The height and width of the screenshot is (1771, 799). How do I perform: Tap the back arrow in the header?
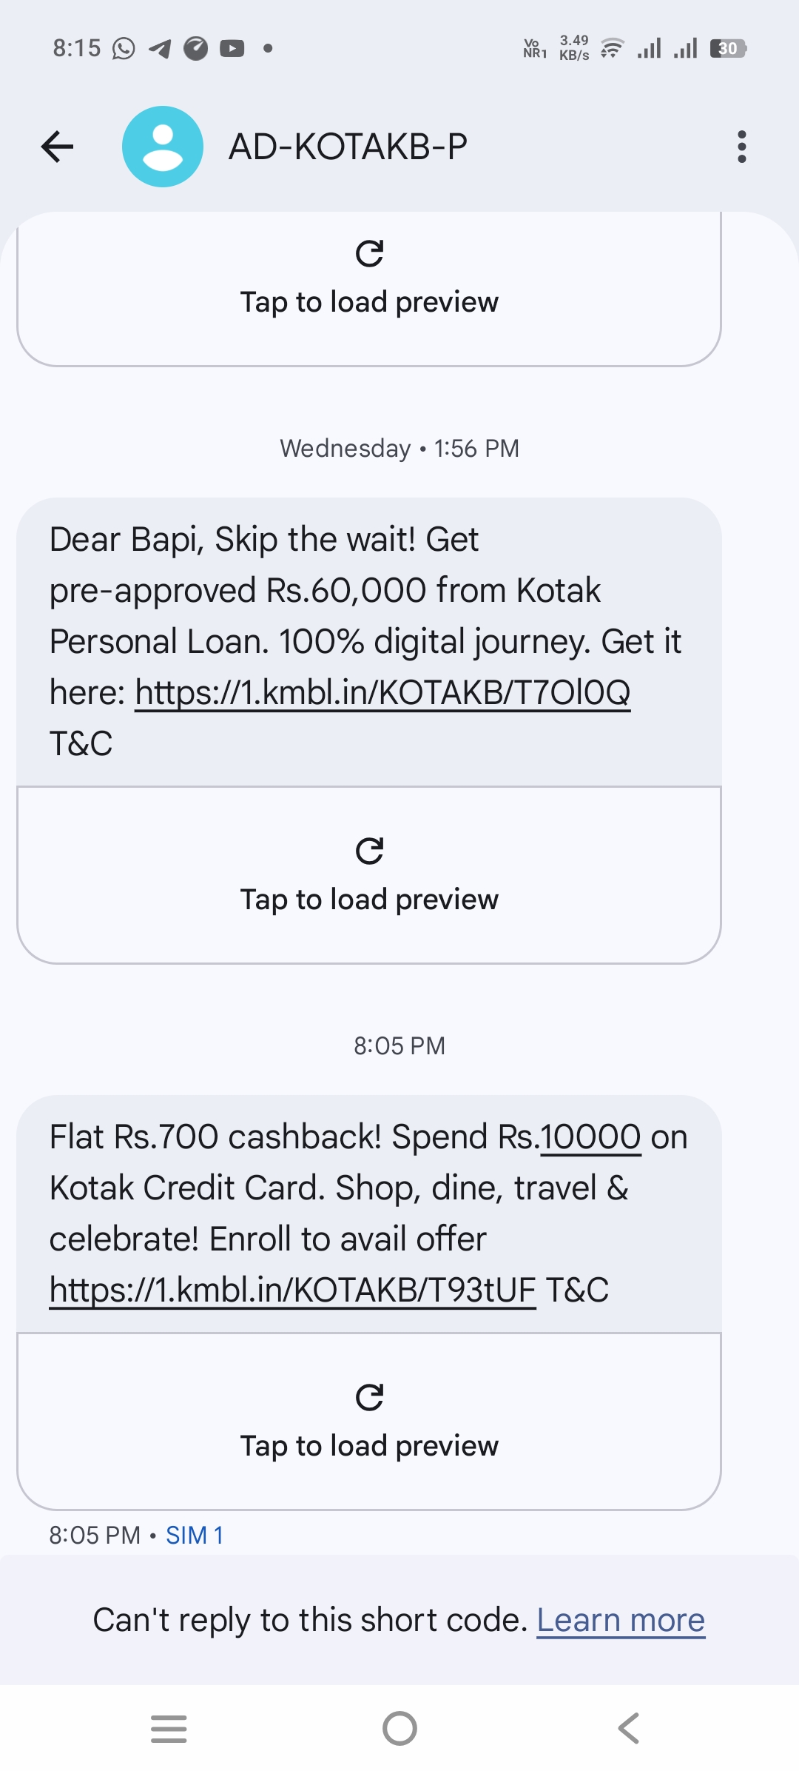pyautogui.click(x=58, y=147)
